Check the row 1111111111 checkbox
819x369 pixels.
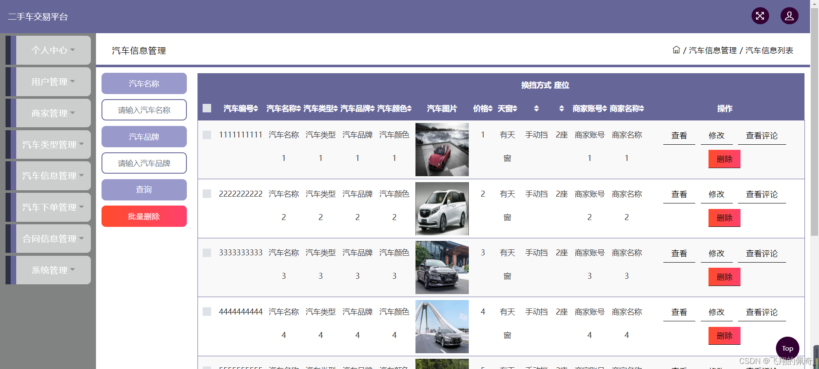point(207,135)
